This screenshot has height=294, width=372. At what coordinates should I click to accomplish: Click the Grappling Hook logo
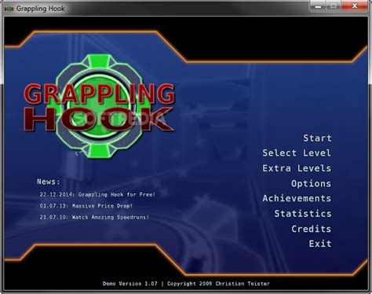[x=99, y=107]
